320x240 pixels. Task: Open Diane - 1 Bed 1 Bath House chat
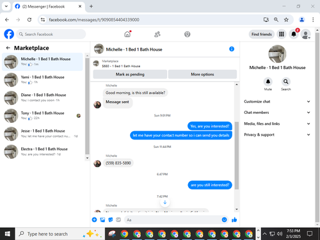[42, 97]
